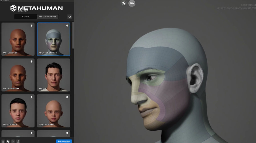This screenshot has height=143, width=256.
Task: Select the Hope_08_edited thumbnail
Action: coord(54,110)
